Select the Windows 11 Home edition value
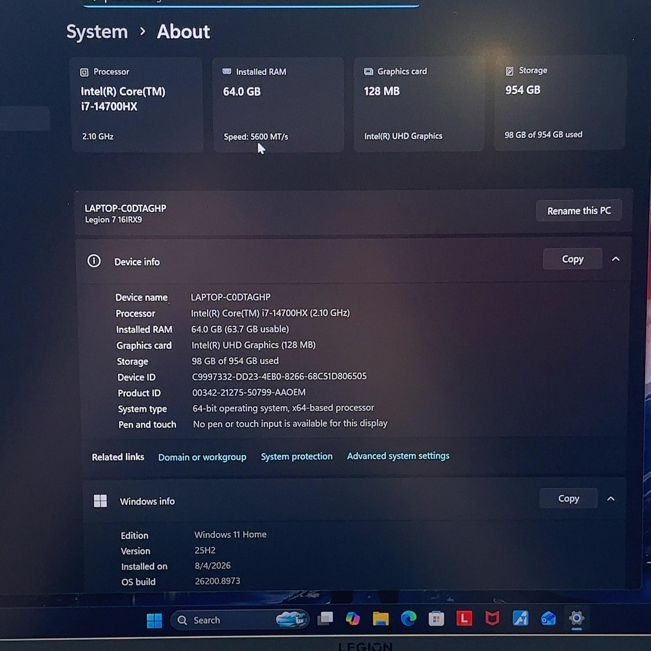The height and width of the screenshot is (651, 651). (x=230, y=534)
